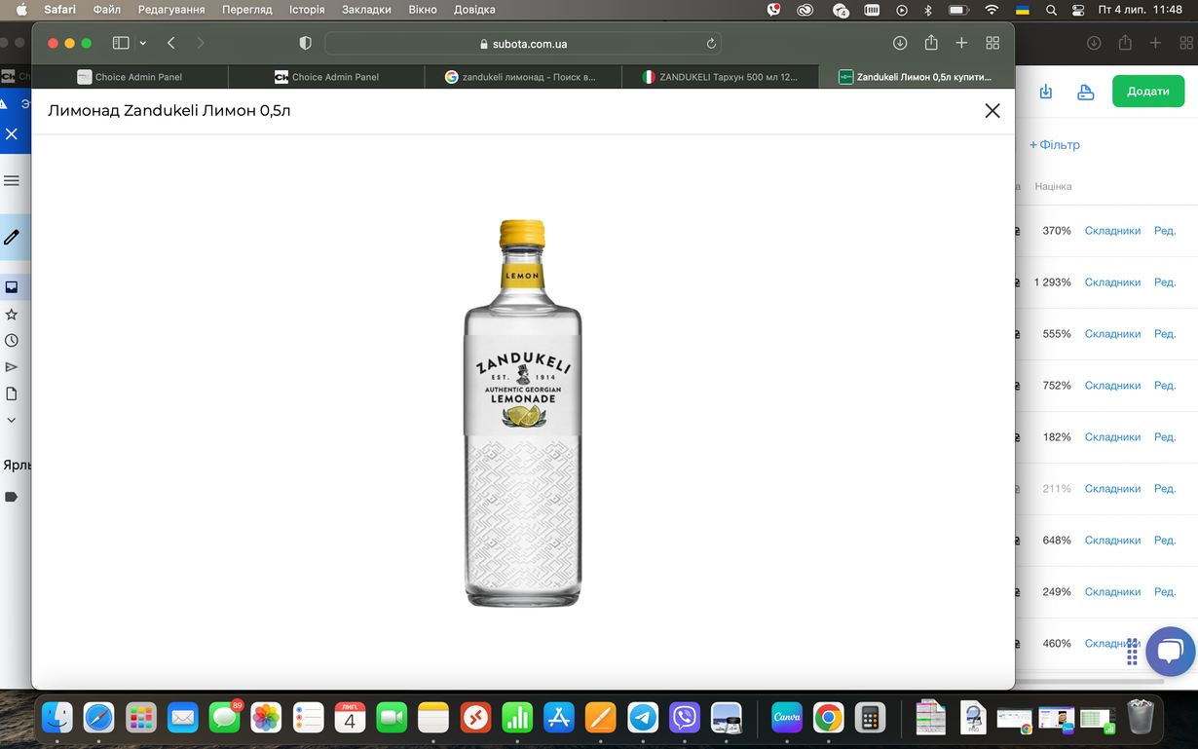Screen dimensions: 1198x749
Task: Open Складники in the 370% row
Action: (x=1112, y=231)
